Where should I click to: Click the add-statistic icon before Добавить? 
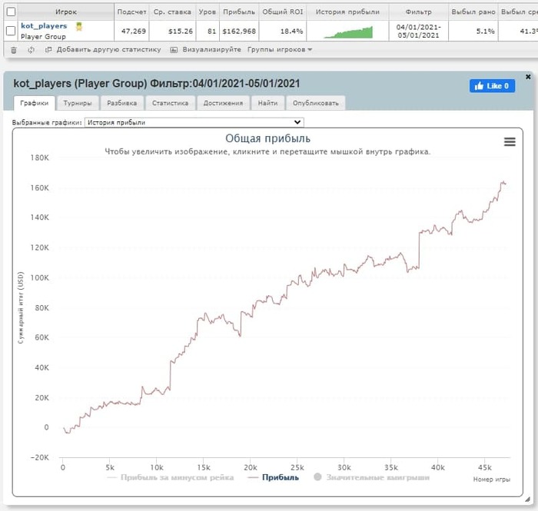tap(48, 50)
